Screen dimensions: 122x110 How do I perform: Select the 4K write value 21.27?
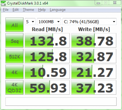[94, 72]
